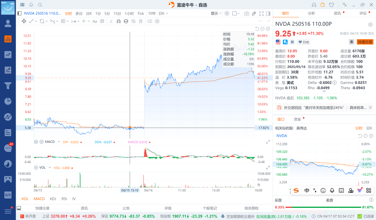The height and width of the screenshot is (220, 376).
Task: Zoom in main chart with plus icon
Action: 268,29
